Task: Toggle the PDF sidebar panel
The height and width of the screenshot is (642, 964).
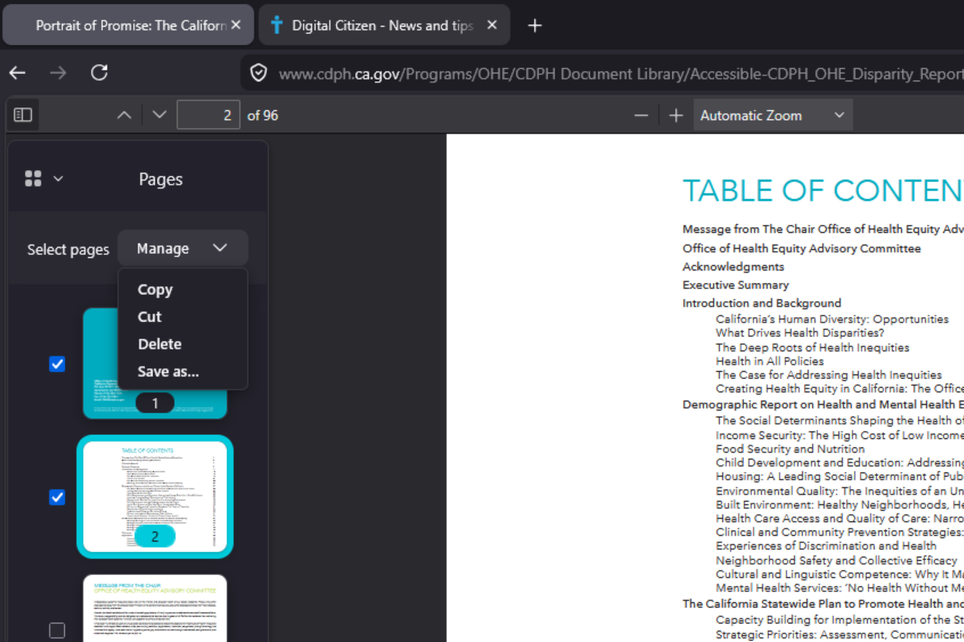Action: (x=23, y=115)
